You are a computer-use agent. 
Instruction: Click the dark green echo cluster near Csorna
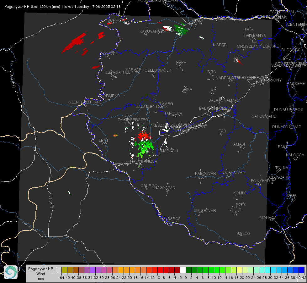pyautogui.click(x=181, y=29)
